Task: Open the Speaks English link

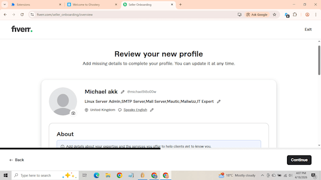Action: [x=135, y=110]
